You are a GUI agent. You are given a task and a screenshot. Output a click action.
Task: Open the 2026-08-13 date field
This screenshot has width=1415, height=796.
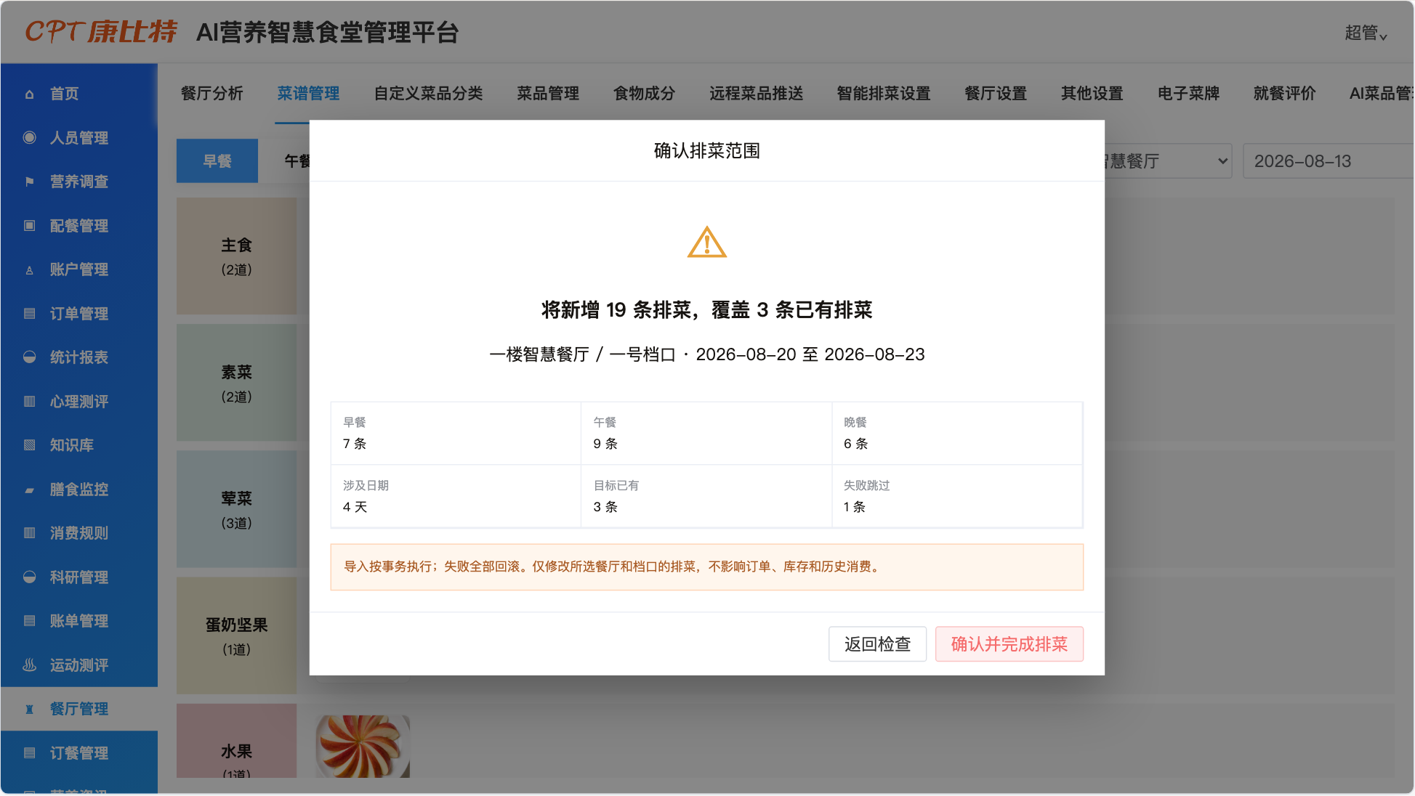(x=1328, y=161)
